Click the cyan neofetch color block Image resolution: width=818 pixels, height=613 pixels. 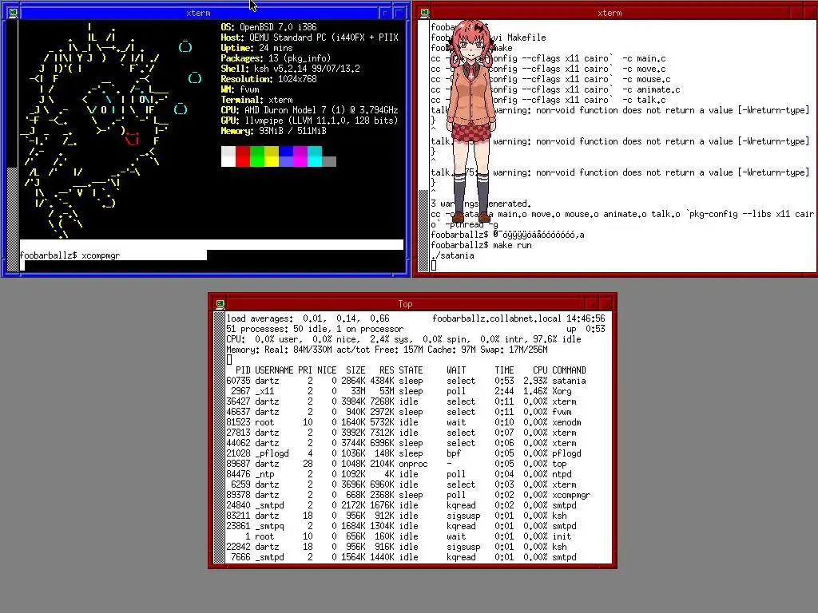315,156
